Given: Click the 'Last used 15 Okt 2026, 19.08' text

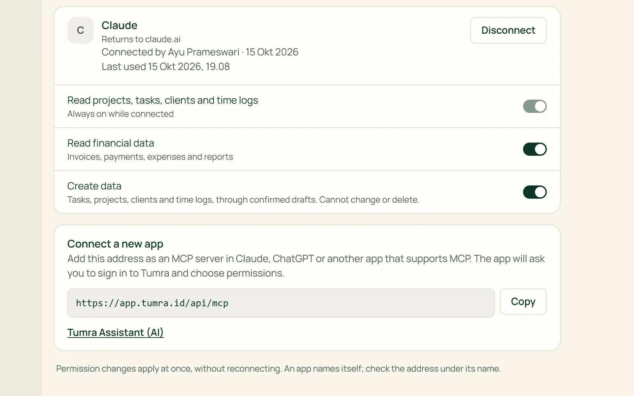Looking at the screenshot, I should coord(165,67).
